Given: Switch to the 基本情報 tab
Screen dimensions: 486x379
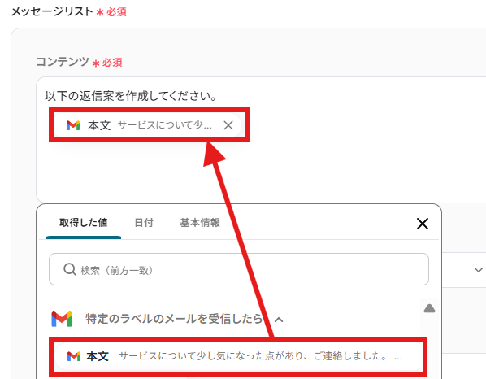Looking at the screenshot, I should pyautogui.click(x=200, y=222).
